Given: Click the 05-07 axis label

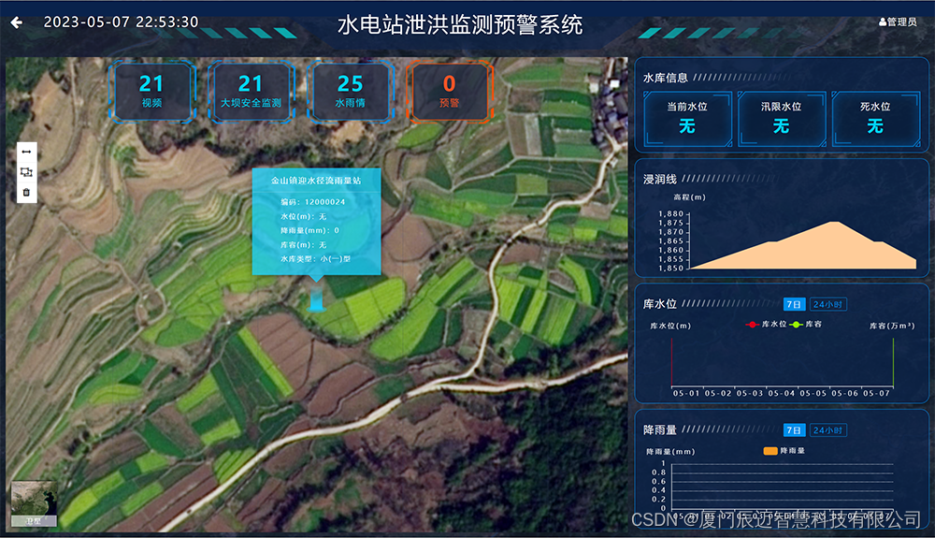Looking at the screenshot, I should tap(877, 393).
